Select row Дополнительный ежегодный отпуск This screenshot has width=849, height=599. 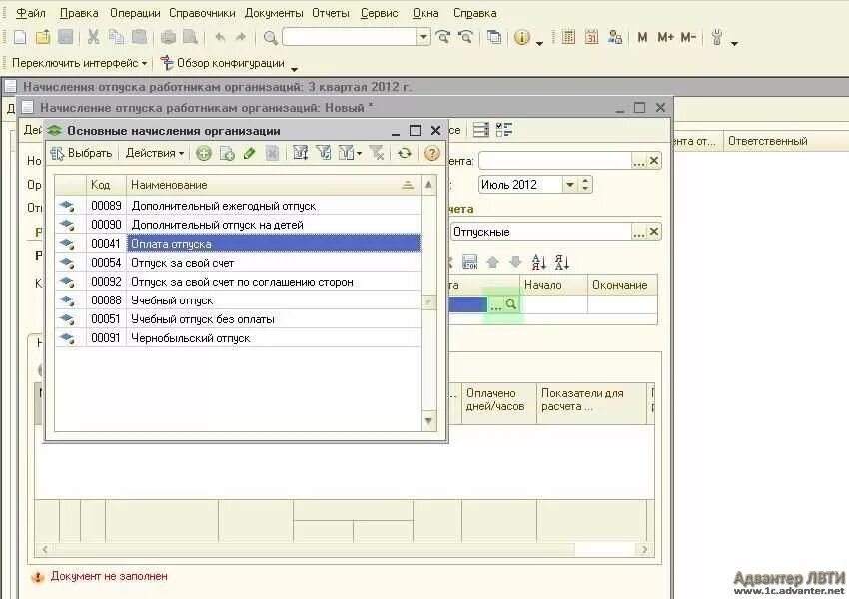point(238,206)
